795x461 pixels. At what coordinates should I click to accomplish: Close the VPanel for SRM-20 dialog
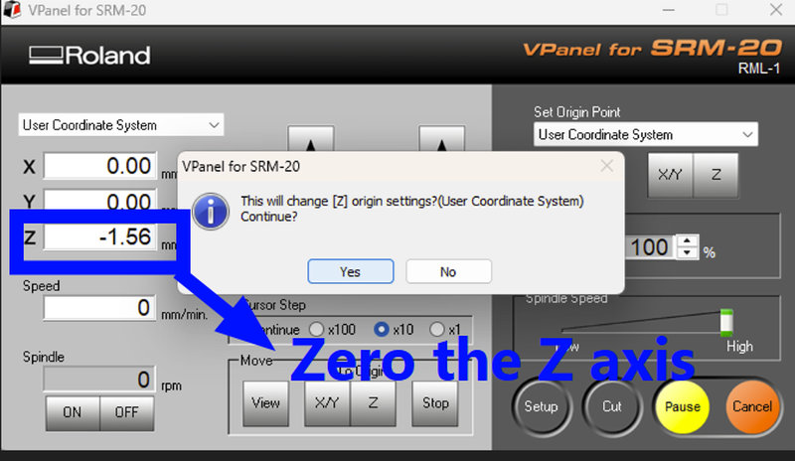(x=607, y=166)
